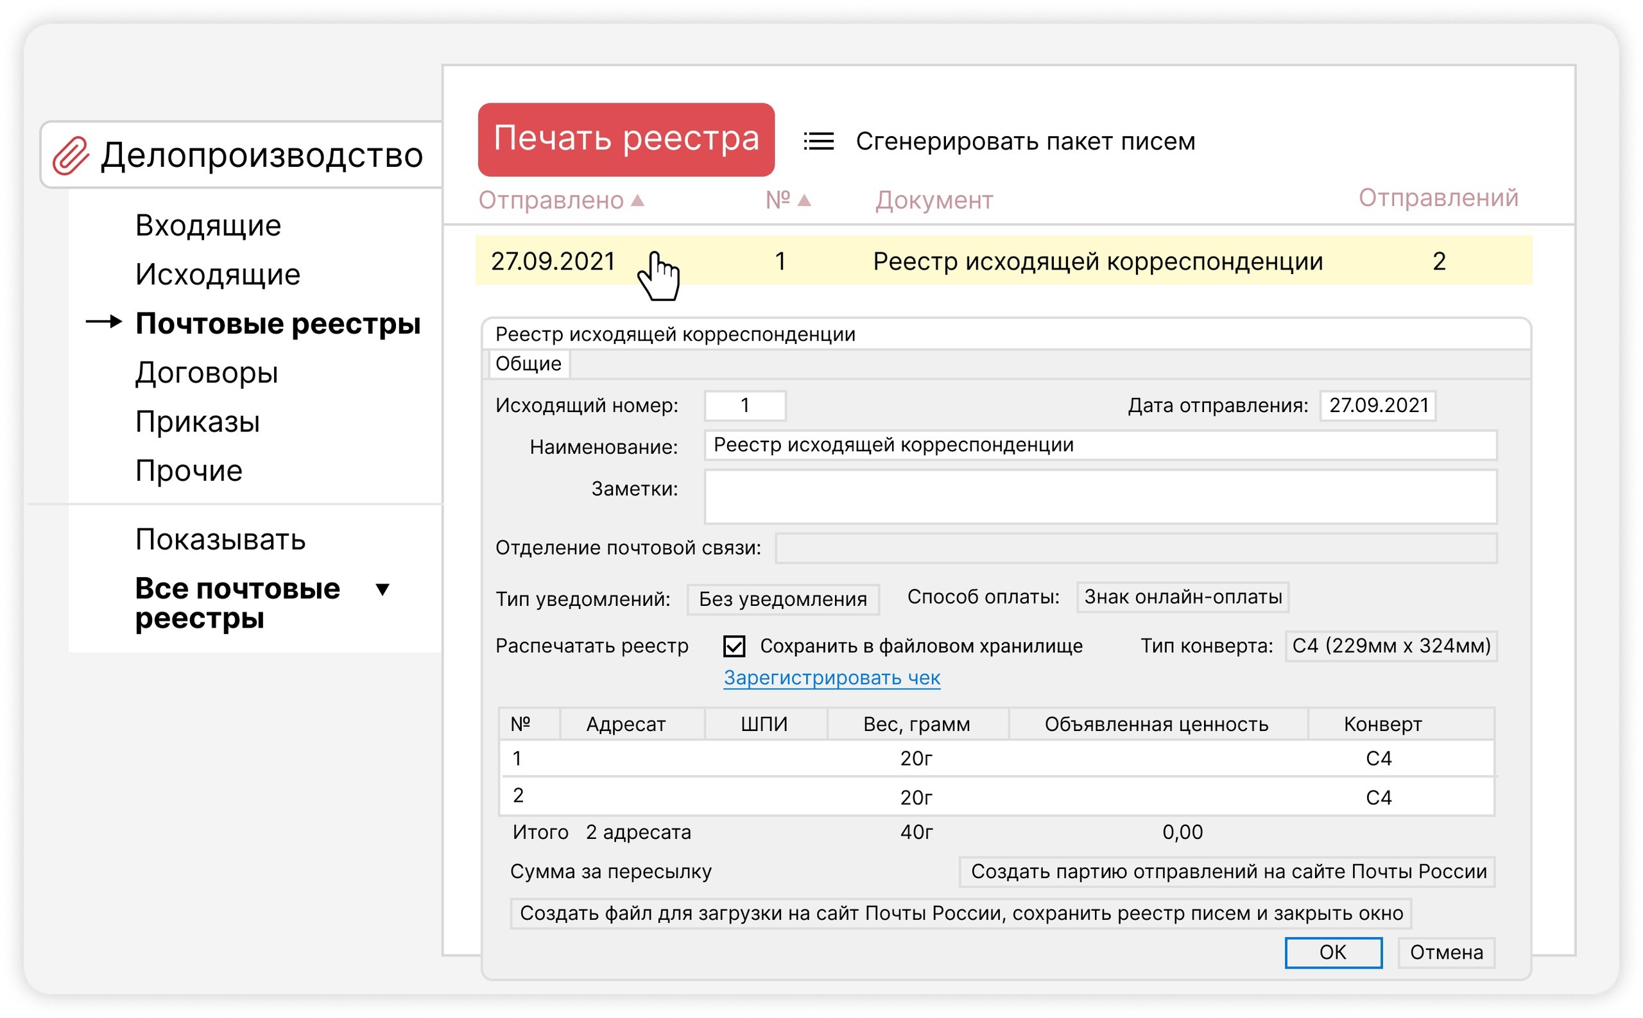1643x1018 pixels.
Task: Open Тип конверта C4 dropdown
Action: [1391, 646]
